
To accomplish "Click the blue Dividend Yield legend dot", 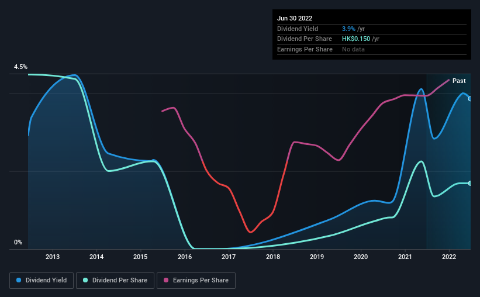I will coord(19,280).
